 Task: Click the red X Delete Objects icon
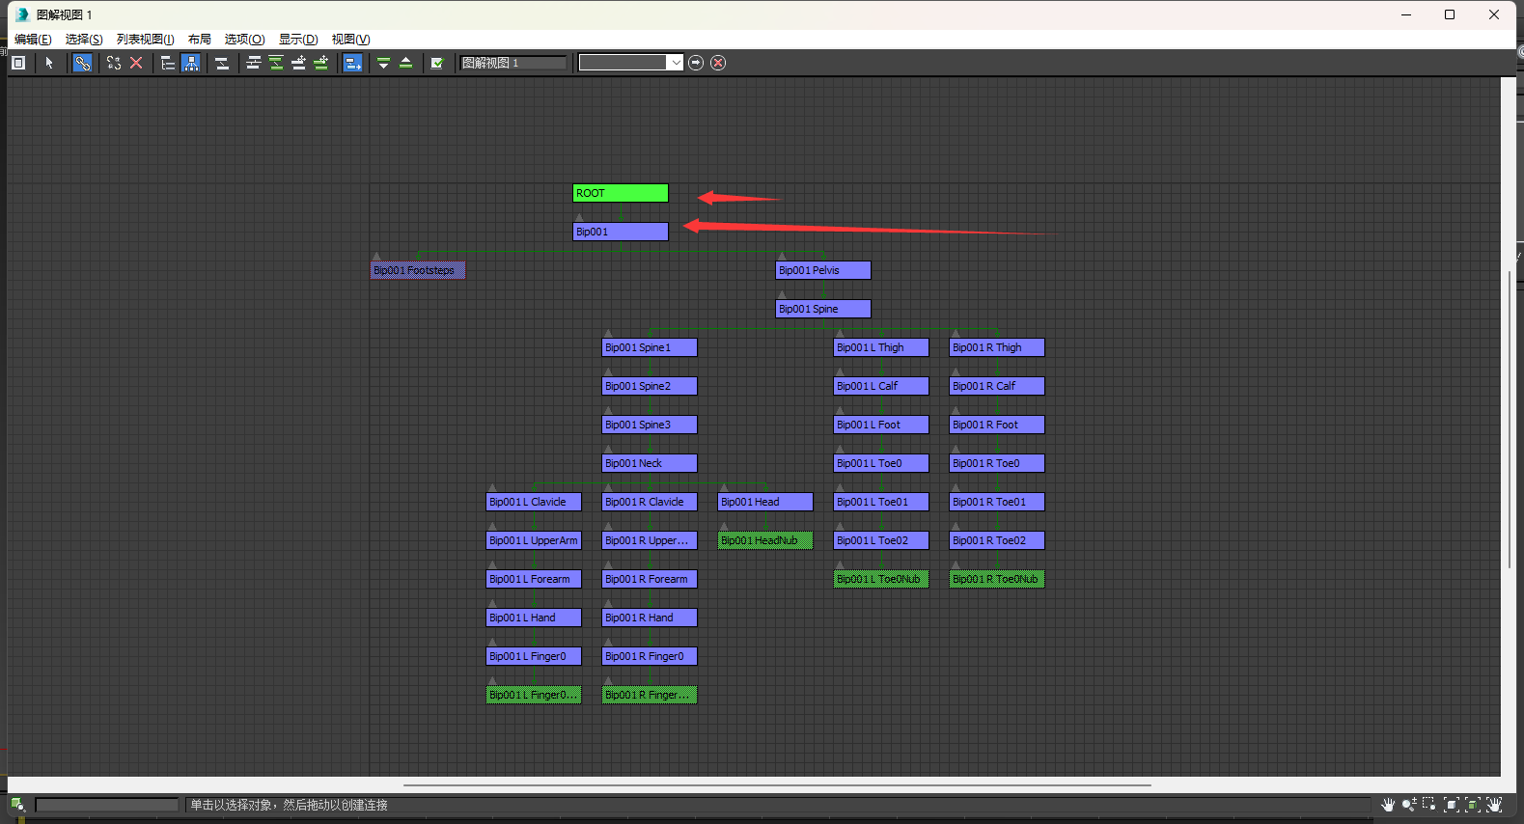136,63
